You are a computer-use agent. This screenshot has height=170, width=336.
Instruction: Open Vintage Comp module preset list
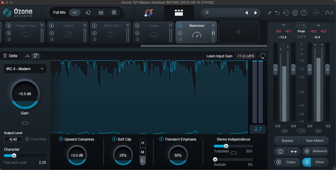click(9, 40)
